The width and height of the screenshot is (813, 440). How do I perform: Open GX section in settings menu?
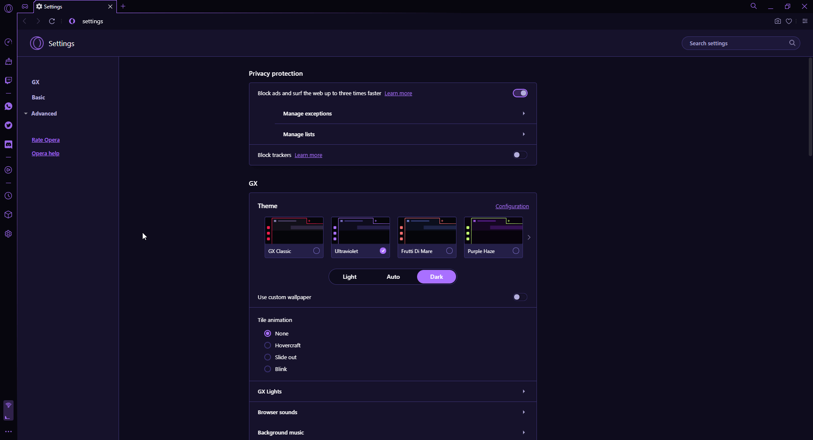tap(36, 82)
